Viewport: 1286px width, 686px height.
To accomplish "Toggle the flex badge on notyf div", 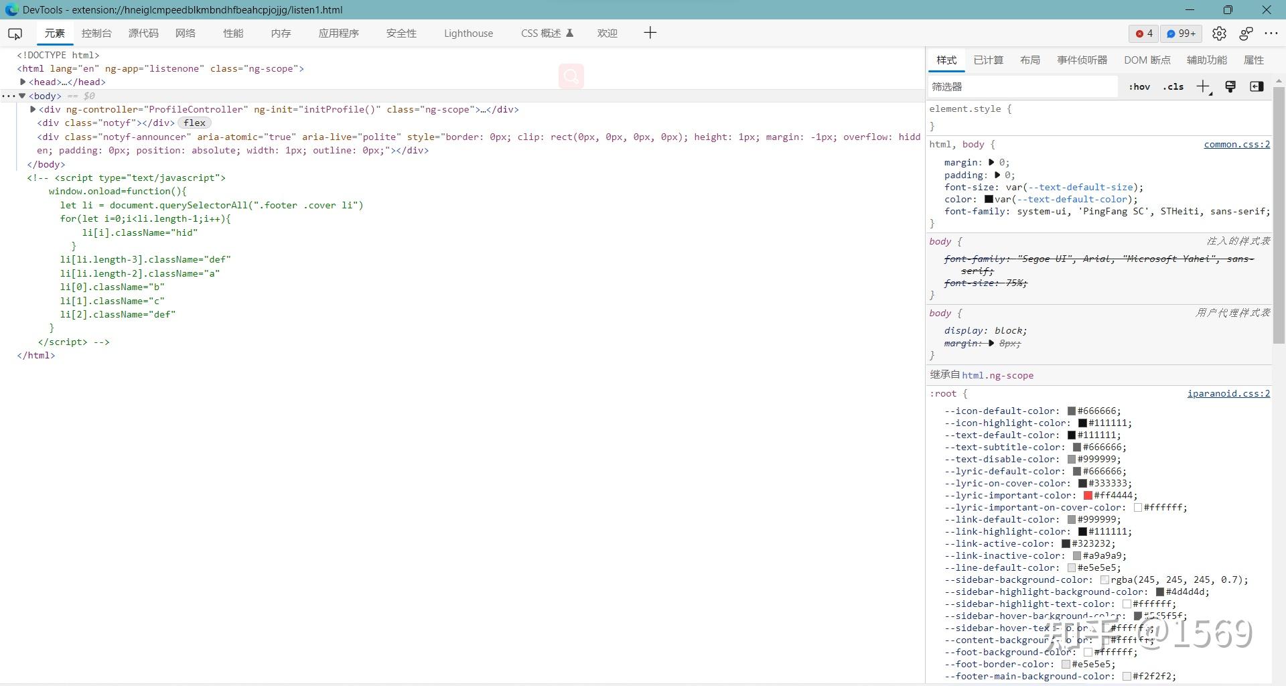I will [x=194, y=123].
